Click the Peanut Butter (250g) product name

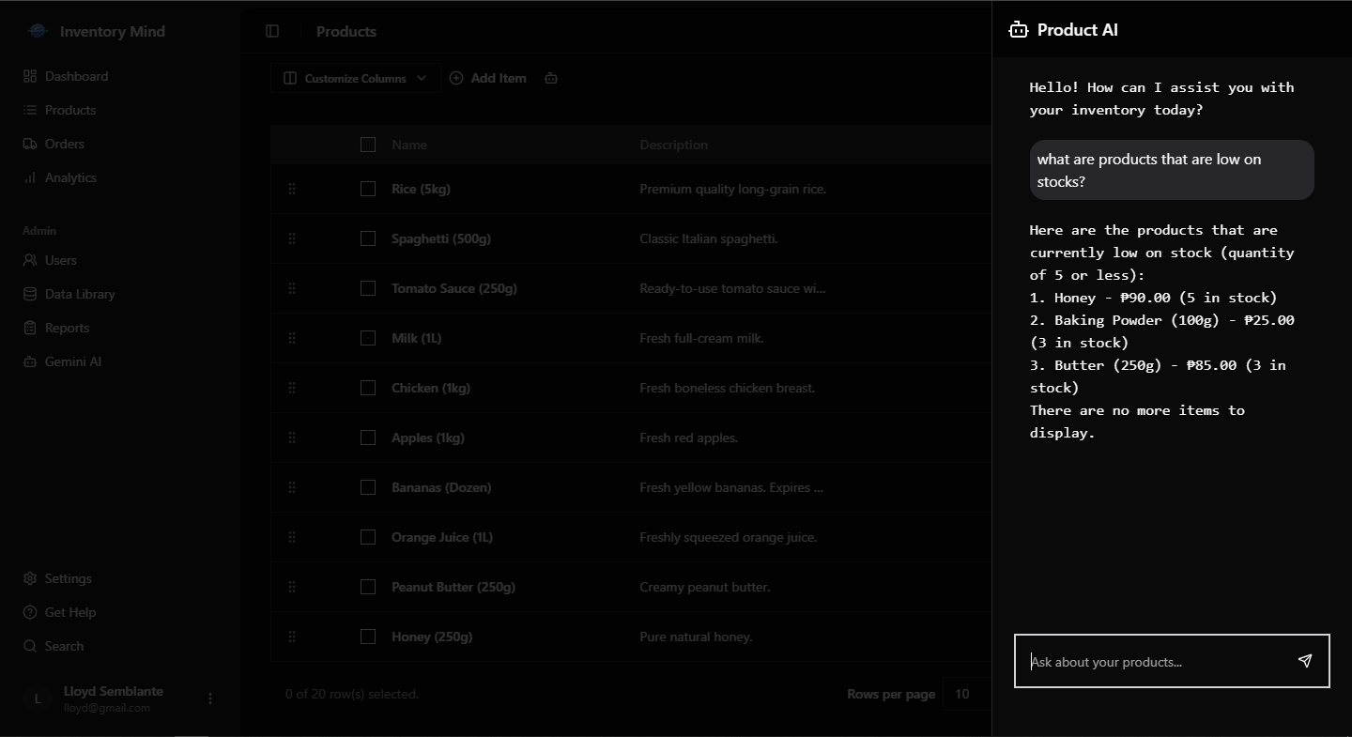[453, 587]
